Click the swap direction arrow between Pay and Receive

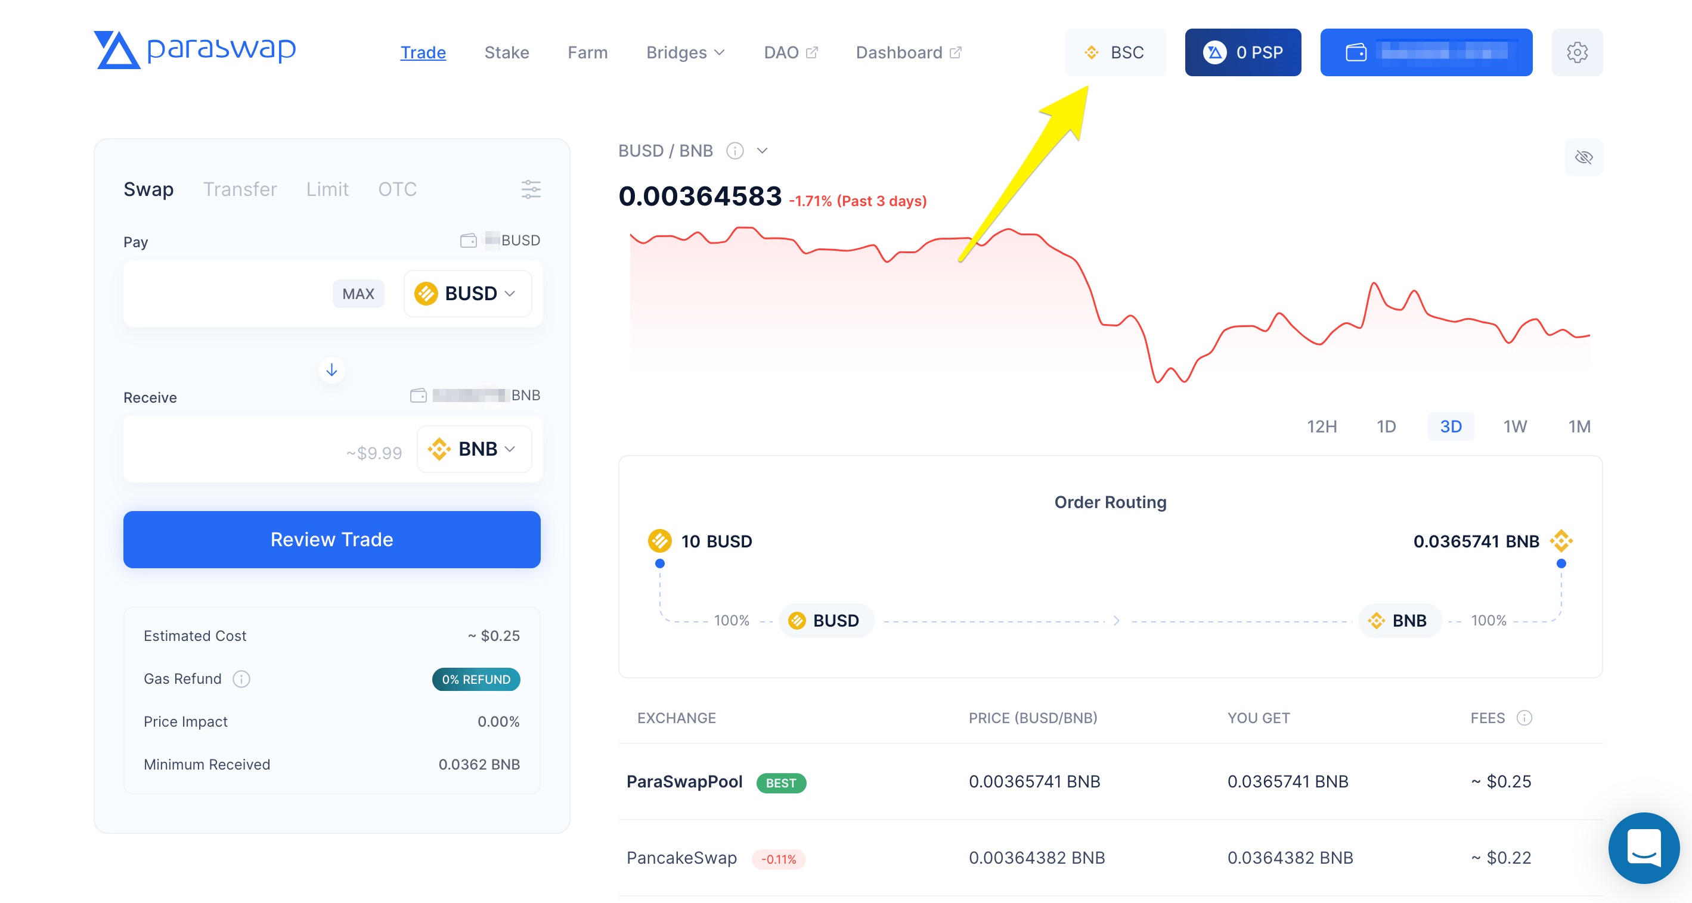(x=331, y=370)
